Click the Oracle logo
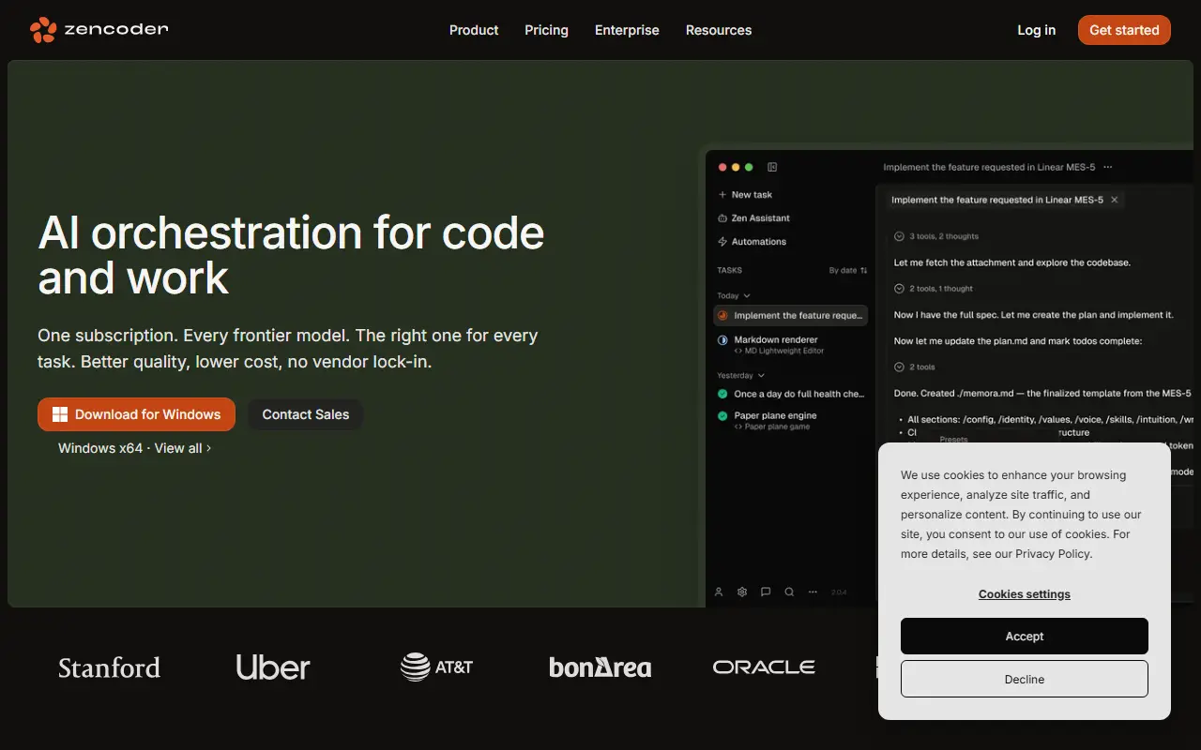The width and height of the screenshot is (1201, 750). pos(764,667)
